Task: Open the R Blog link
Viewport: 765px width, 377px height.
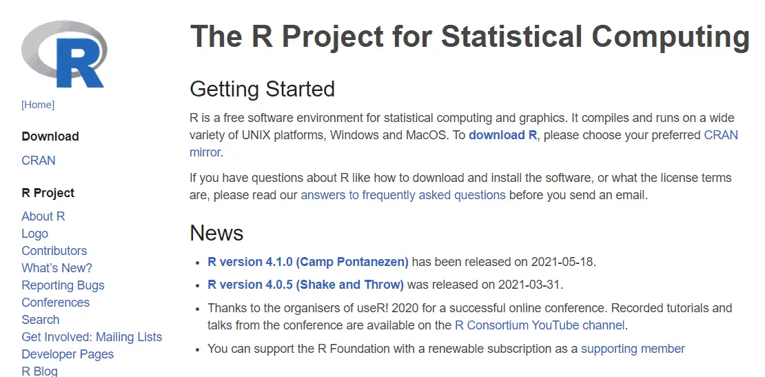Action: click(x=39, y=371)
